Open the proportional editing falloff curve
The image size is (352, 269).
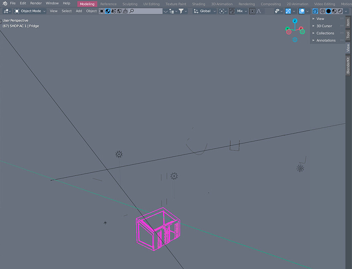point(259,11)
